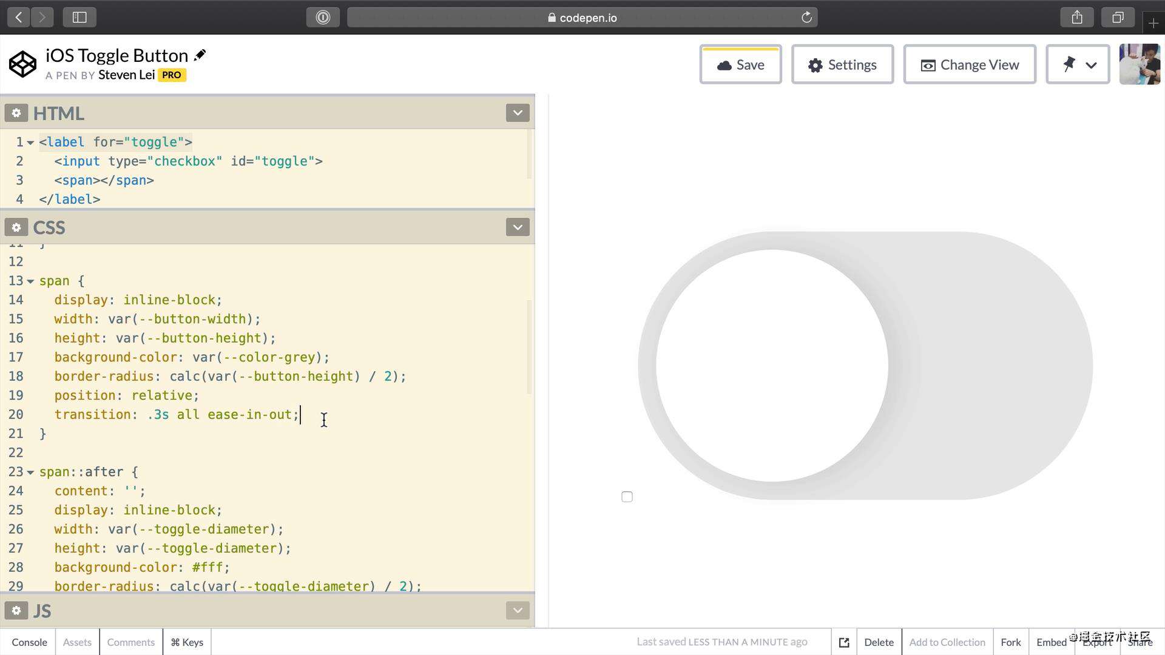The image size is (1165, 655).
Task: Expand HTML panel dropdown chevron
Action: (x=518, y=113)
